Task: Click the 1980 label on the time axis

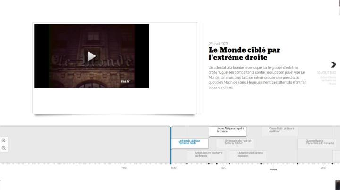Action: click(174, 167)
